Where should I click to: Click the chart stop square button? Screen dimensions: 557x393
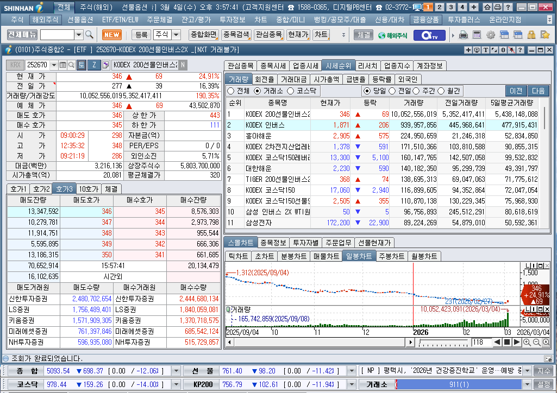click(507, 343)
